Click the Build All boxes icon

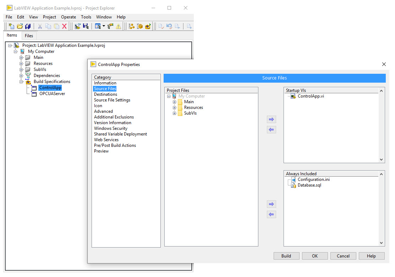132,26
